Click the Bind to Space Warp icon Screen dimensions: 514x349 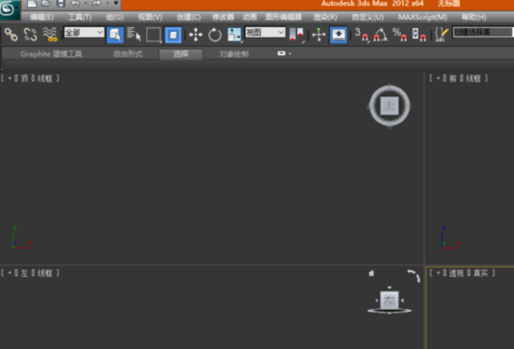[x=50, y=33]
